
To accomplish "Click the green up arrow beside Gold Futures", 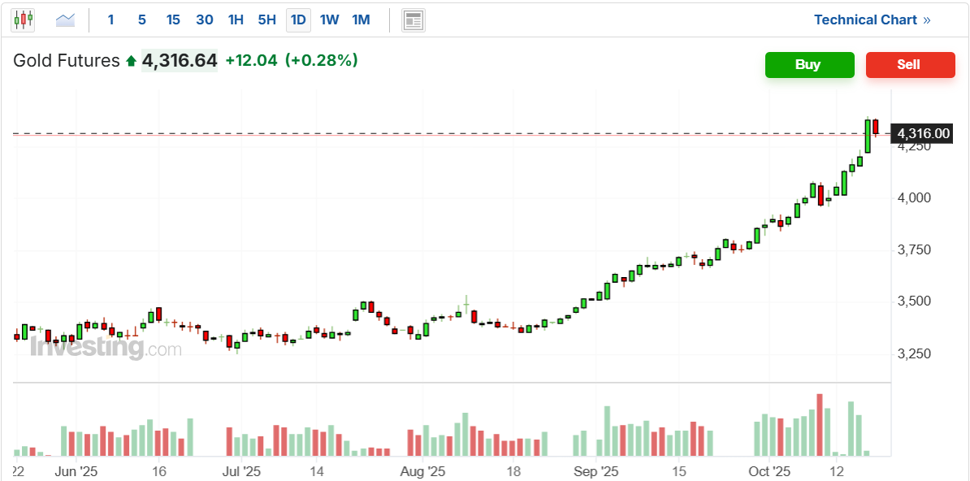I will [131, 61].
